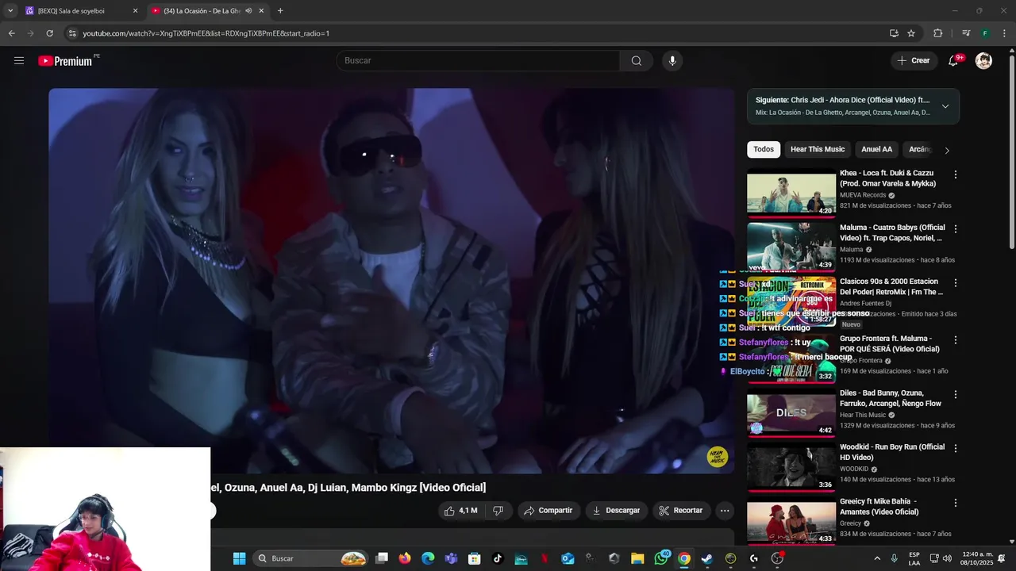Click the Windows taskbar search box

click(x=311, y=558)
